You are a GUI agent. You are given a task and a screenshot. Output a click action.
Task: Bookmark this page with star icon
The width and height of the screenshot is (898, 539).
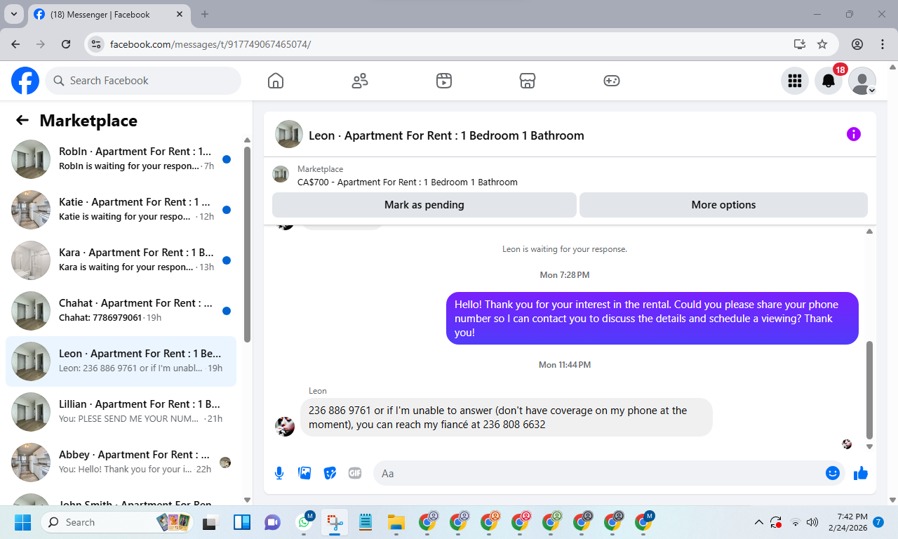click(822, 44)
